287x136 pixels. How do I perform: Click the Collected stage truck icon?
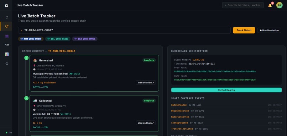35,101
